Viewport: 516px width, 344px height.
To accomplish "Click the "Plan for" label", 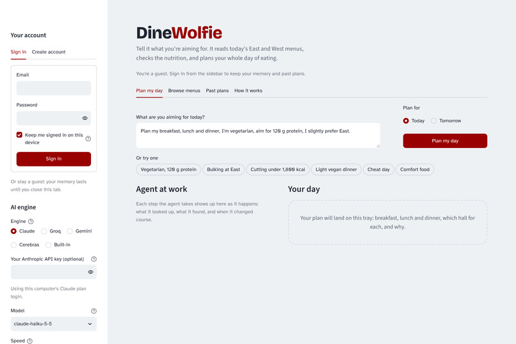I will pos(412,108).
